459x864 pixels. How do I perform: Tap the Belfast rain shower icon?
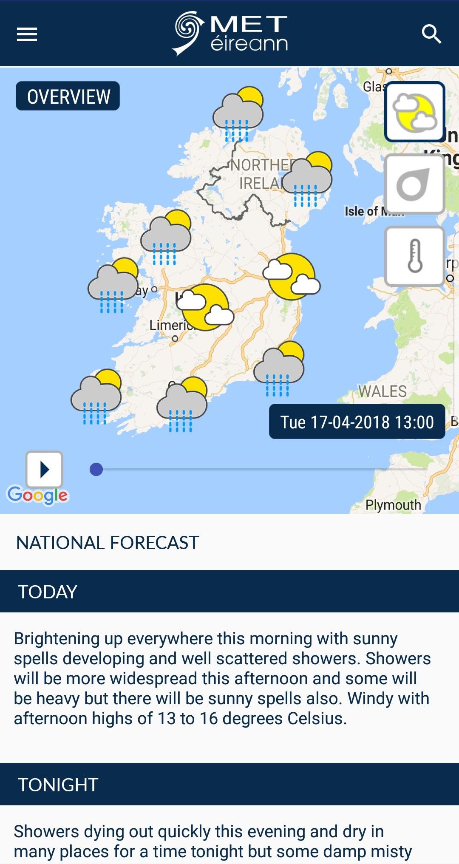pos(307,179)
